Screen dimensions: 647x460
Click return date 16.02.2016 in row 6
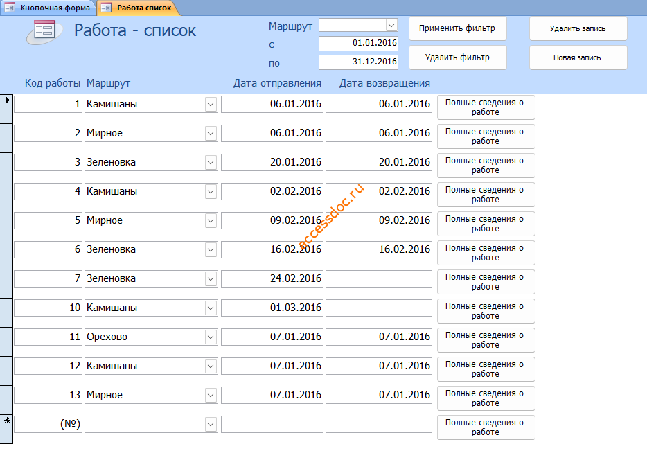coord(379,249)
